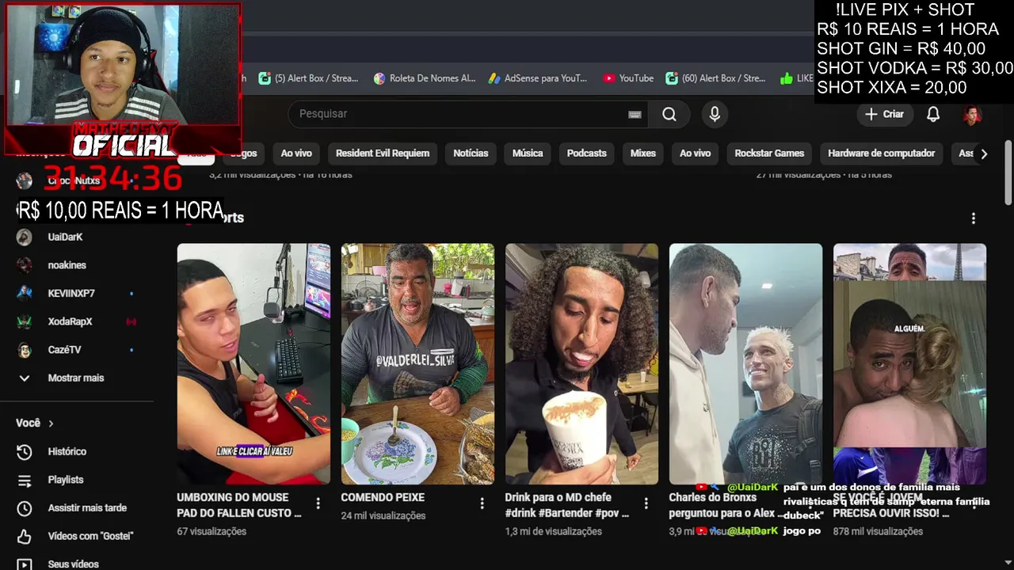Open Shorts shelf three-dot menu
Image resolution: width=1014 pixels, height=570 pixels.
point(974,218)
